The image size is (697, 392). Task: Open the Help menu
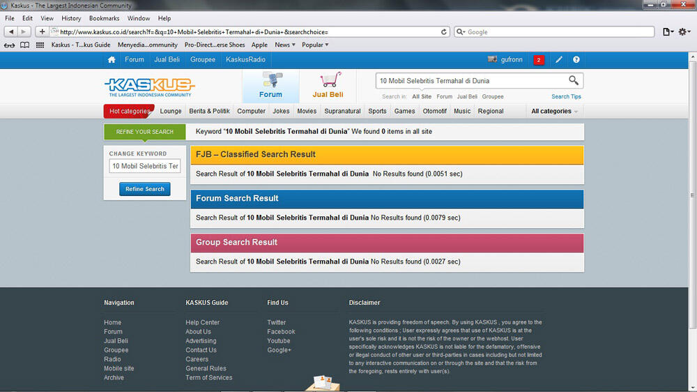pos(164,18)
